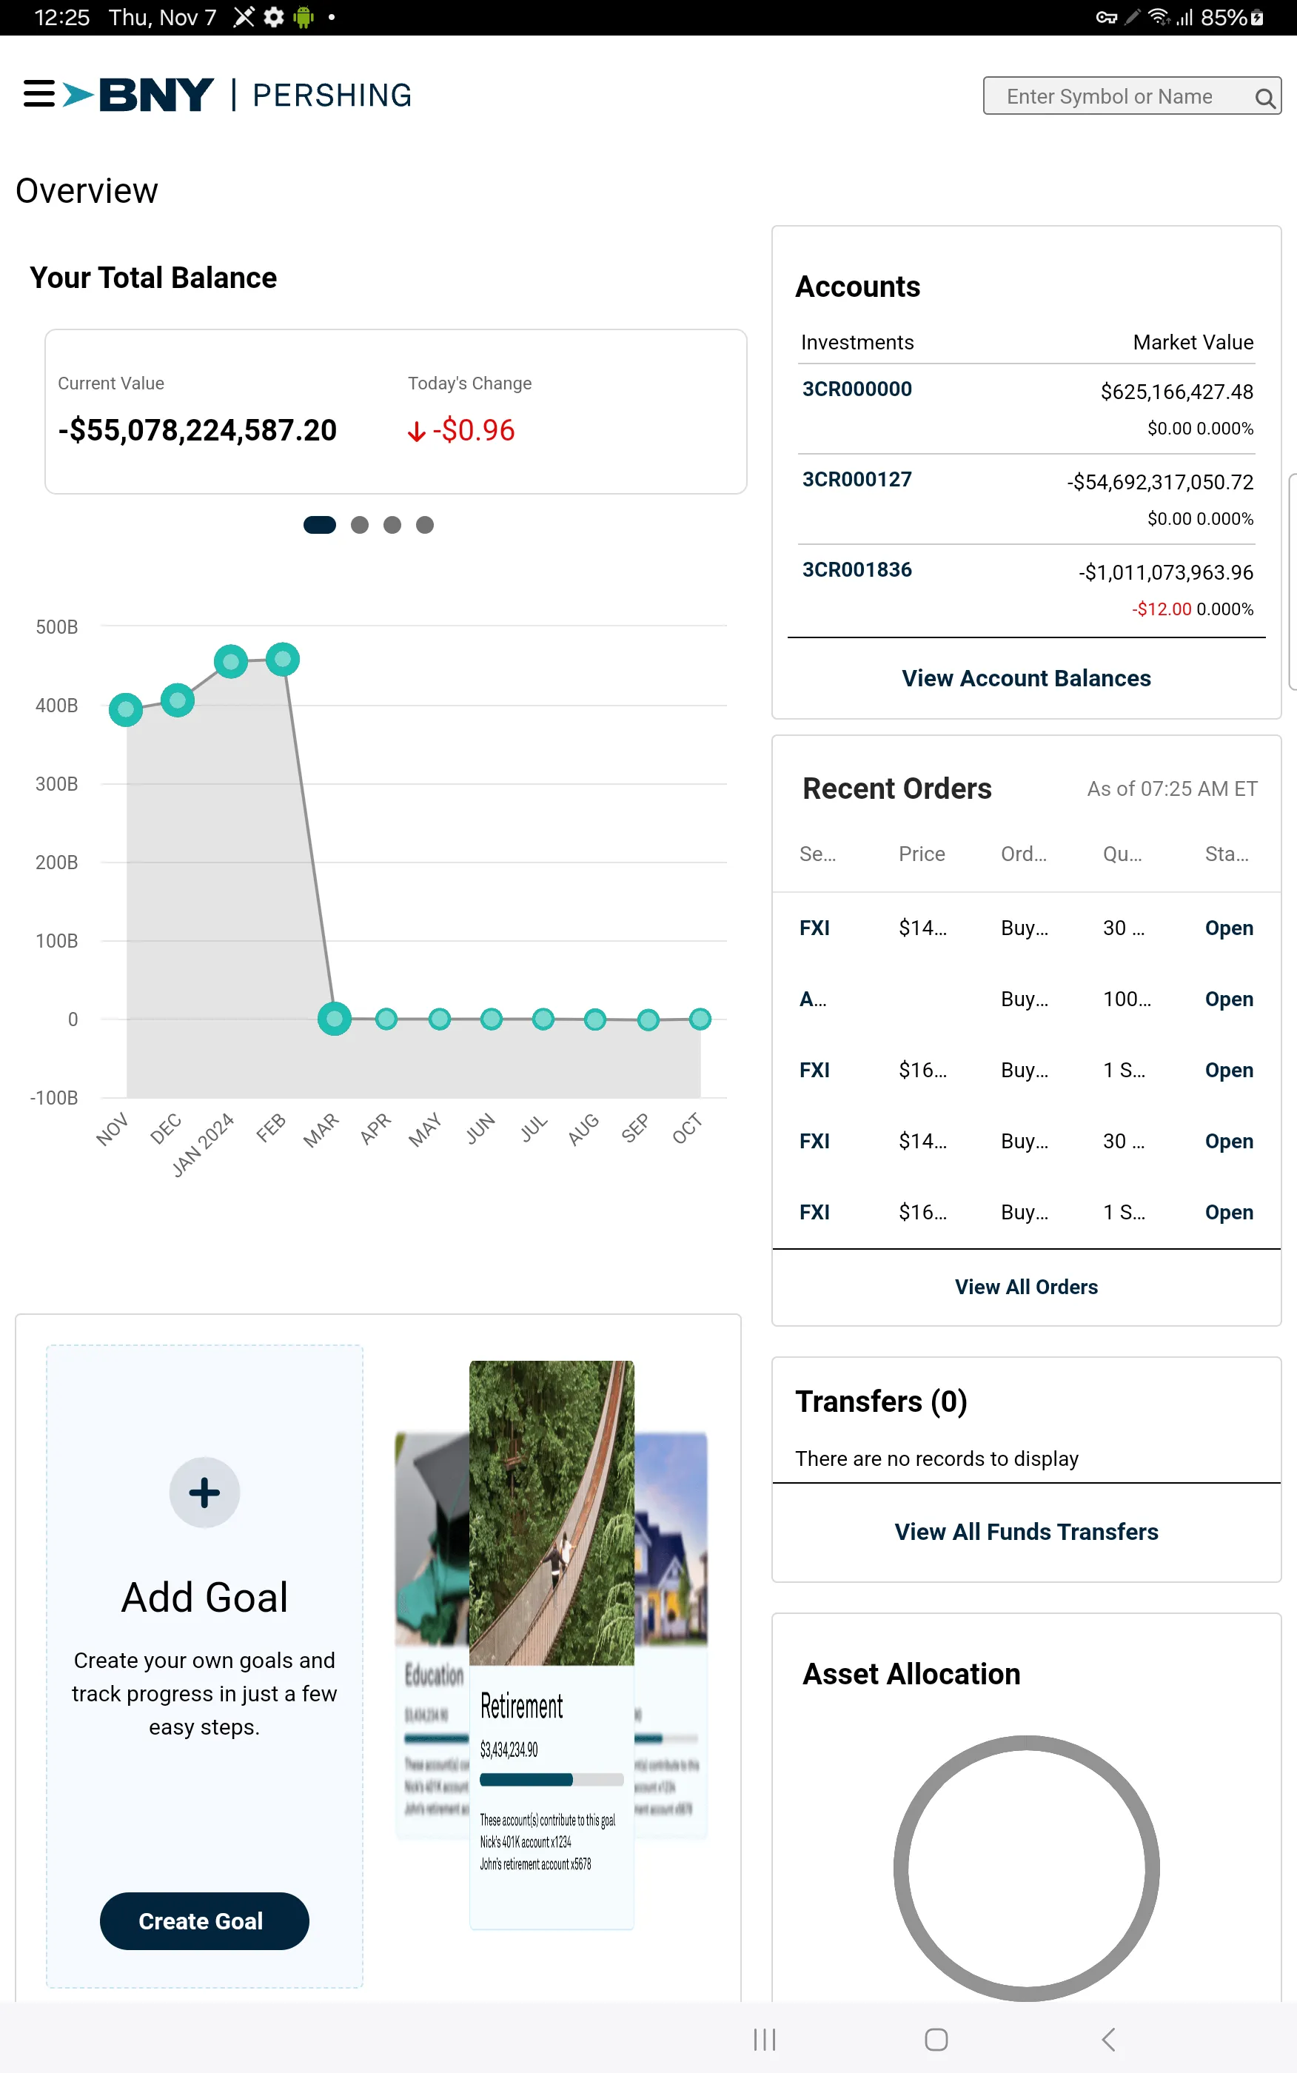Click View All Orders link
Viewport: 1297px width, 2073px height.
1026,1287
